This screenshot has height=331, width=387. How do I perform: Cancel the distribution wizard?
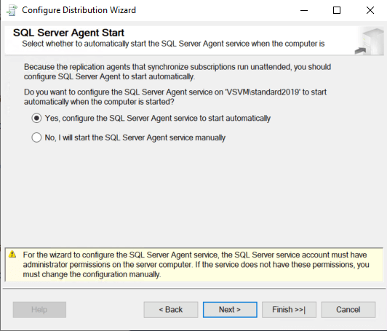click(348, 309)
